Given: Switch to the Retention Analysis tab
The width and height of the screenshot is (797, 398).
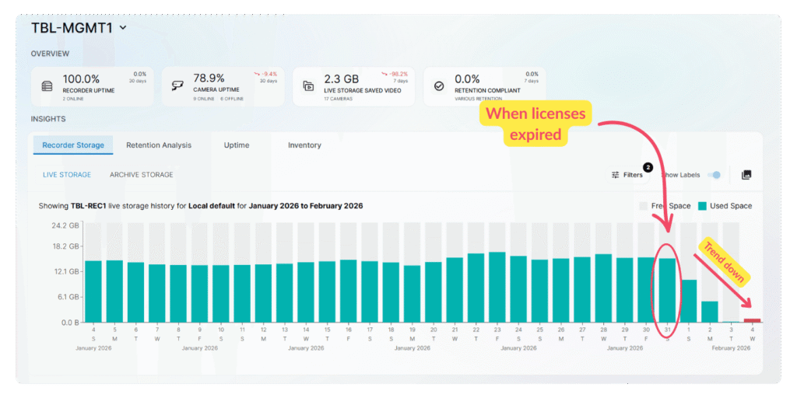Looking at the screenshot, I should [159, 145].
